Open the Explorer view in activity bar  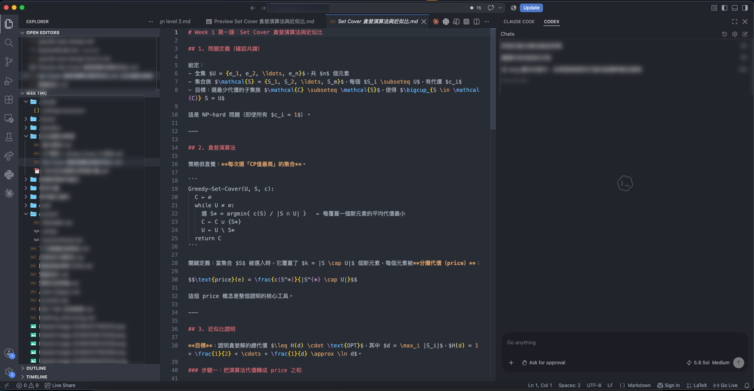pyautogui.click(x=9, y=24)
